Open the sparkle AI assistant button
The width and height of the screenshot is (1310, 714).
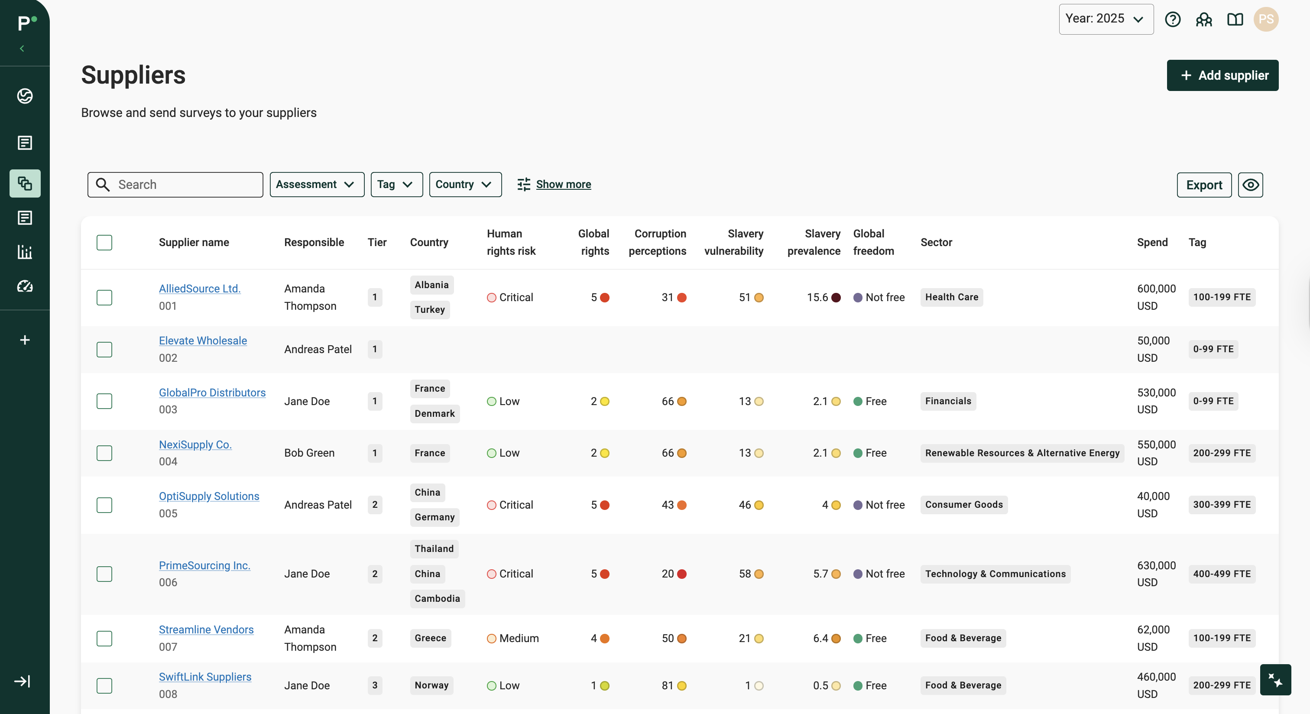point(1275,679)
